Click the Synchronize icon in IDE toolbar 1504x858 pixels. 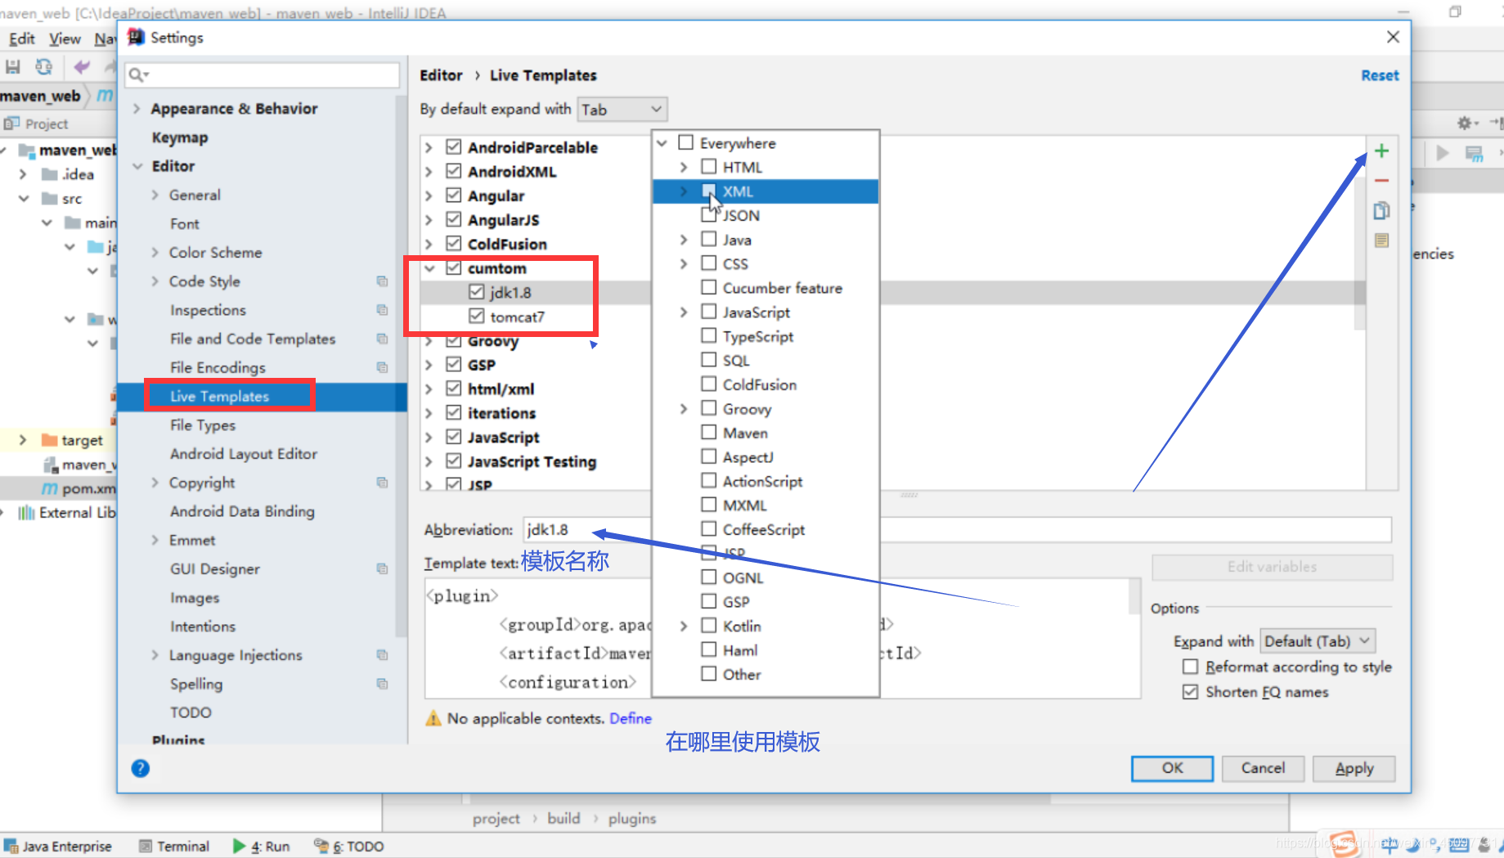click(44, 67)
